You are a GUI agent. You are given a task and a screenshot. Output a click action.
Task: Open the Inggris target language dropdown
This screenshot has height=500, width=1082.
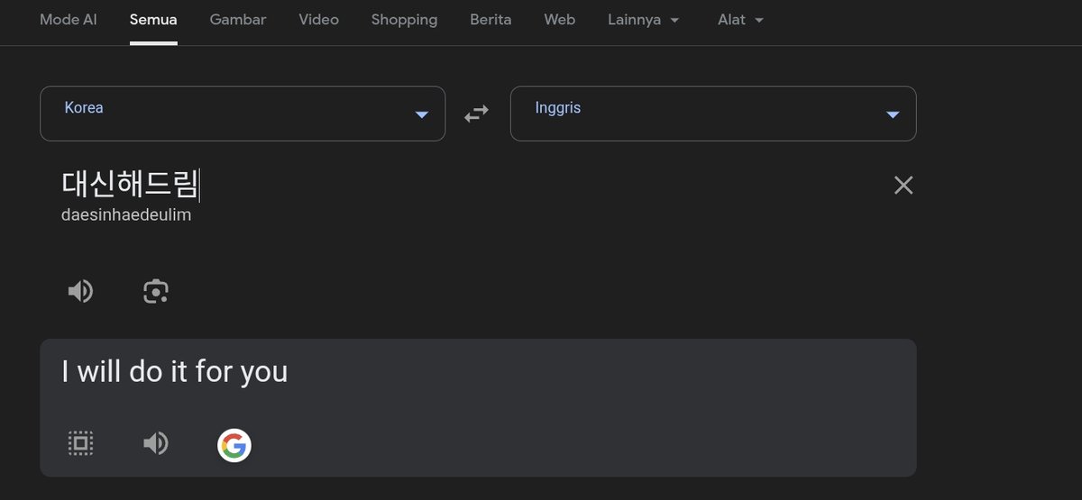tap(713, 114)
